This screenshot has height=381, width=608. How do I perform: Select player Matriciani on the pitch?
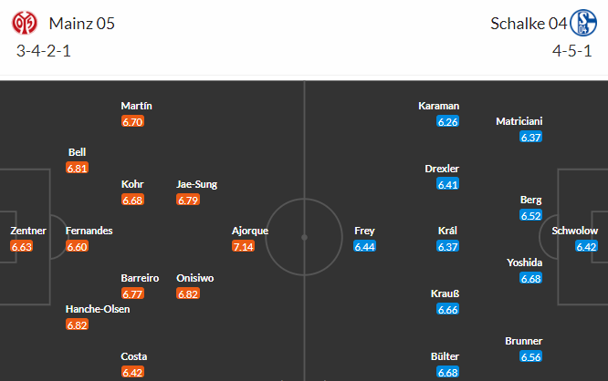click(519, 121)
